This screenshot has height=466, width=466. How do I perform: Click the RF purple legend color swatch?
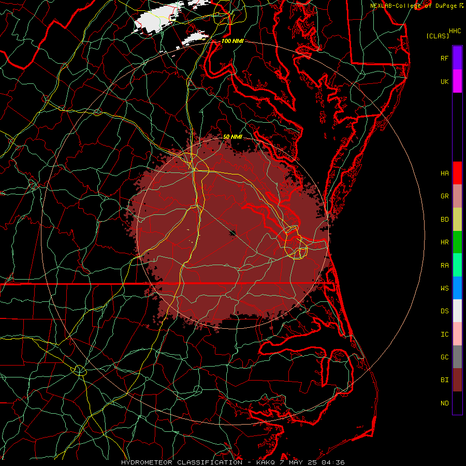tap(457, 58)
